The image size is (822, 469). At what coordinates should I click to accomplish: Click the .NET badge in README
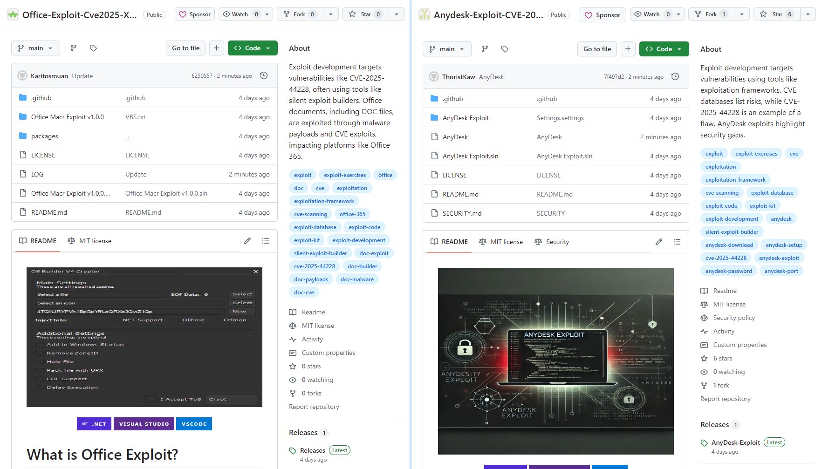pos(94,424)
